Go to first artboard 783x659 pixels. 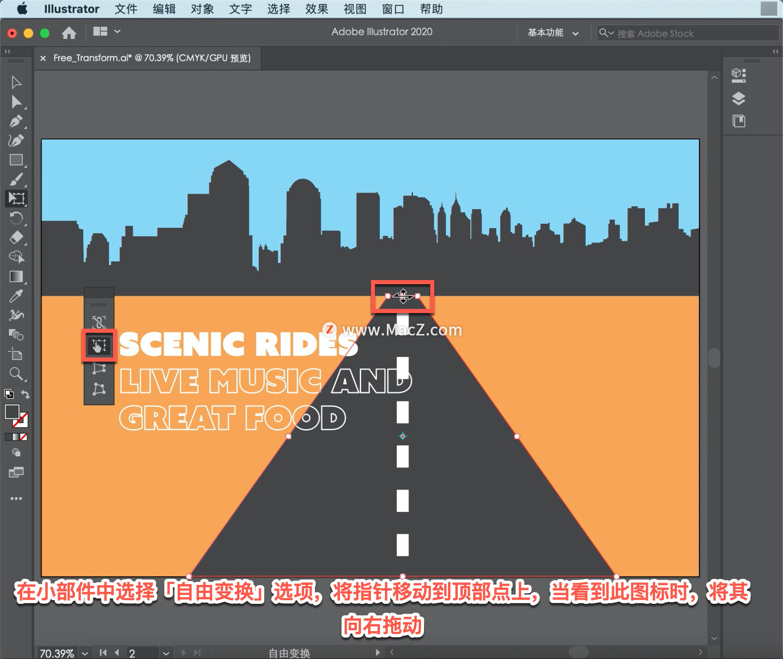(x=103, y=652)
